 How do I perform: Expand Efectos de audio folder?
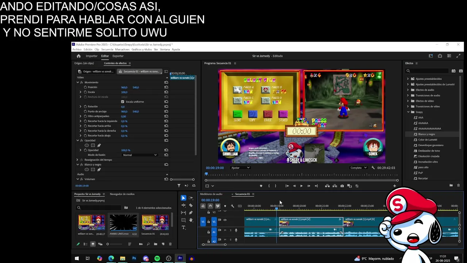tap(408, 90)
